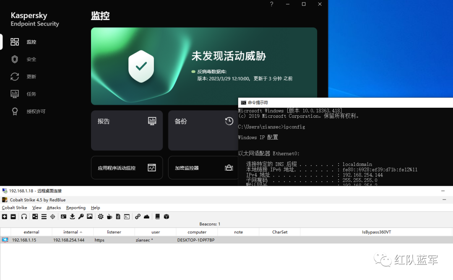The height and width of the screenshot is (280, 453).
Task: Click the beacon computer icon for 192.168.1.15
Action: [5, 240]
